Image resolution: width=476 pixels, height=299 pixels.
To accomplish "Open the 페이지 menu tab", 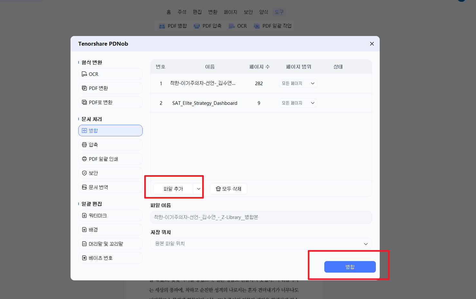I will click(231, 12).
